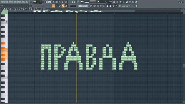Screen dimensions: 185x104
Task: Open the piano roll magnet snap menu
Action: [x=6, y=9]
